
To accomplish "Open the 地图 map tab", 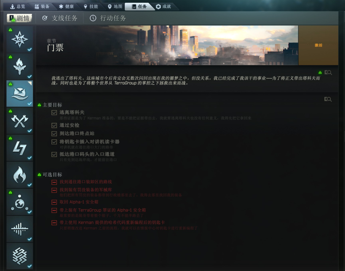I will pos(115,7).
